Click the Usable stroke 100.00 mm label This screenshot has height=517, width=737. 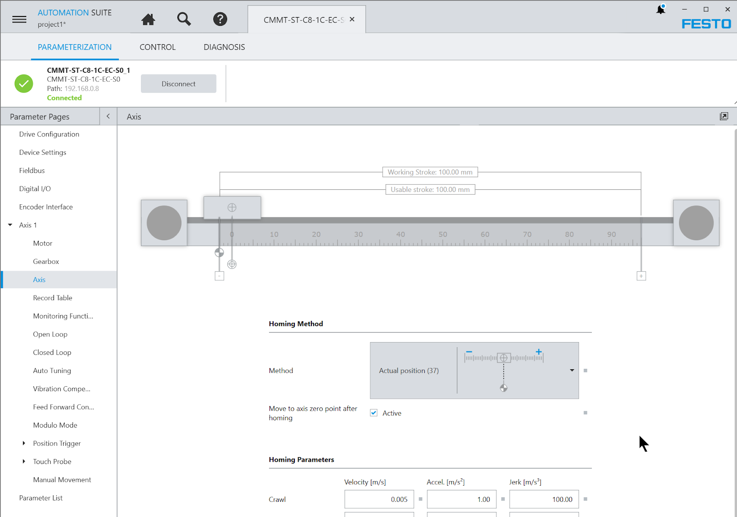[x=430, y=189]
